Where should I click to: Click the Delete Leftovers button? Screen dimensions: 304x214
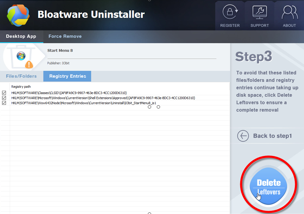tap(269, 186)
